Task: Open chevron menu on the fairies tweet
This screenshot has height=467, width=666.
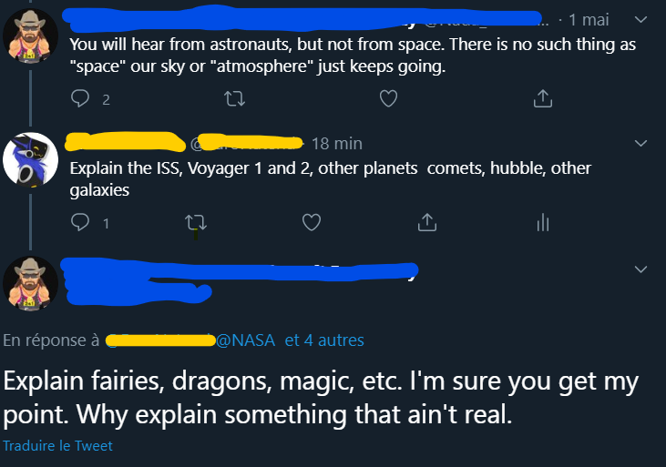Action: tap(640, 269)
